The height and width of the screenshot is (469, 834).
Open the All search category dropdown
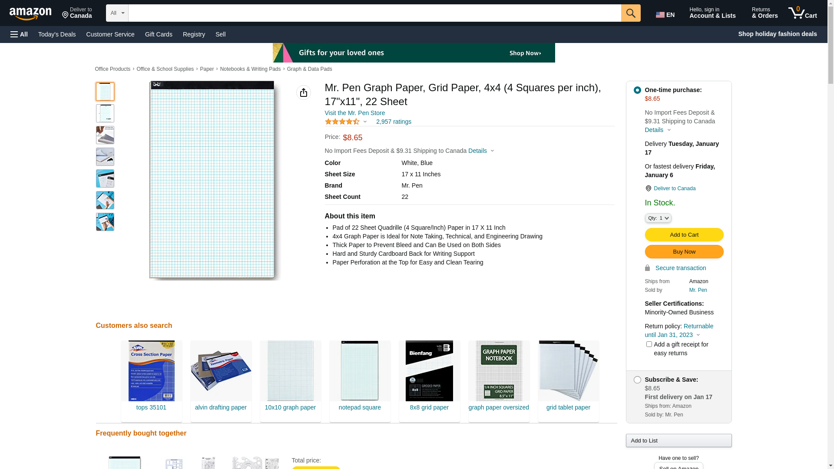[117, 13]
